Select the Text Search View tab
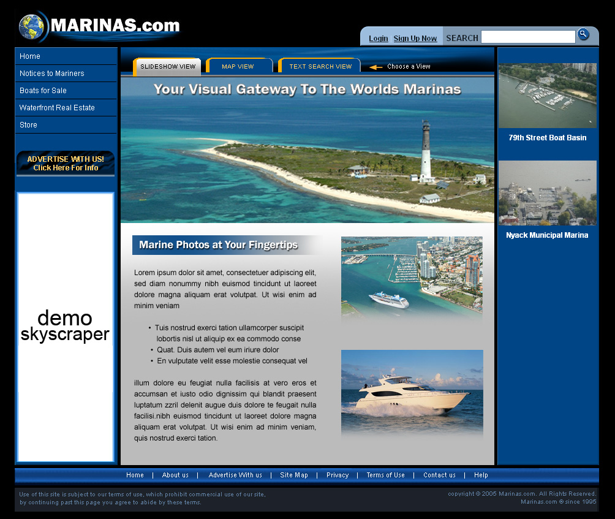 [x=320, y=66]
